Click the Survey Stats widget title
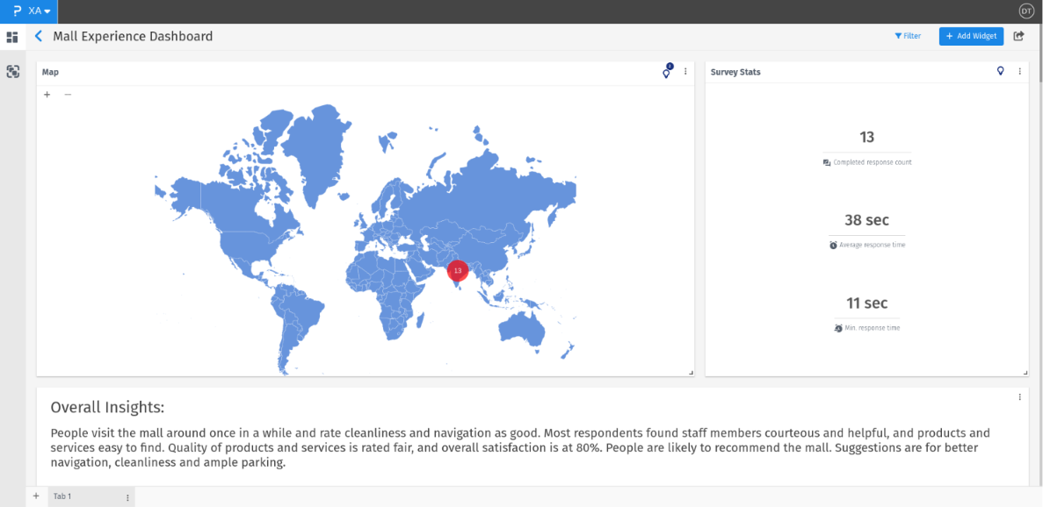This screenshot has width=1043, height=507. tap(735, 72)
